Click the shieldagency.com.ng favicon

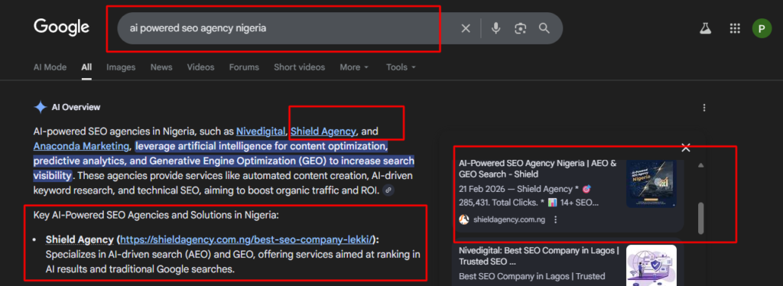pos(464,219)
